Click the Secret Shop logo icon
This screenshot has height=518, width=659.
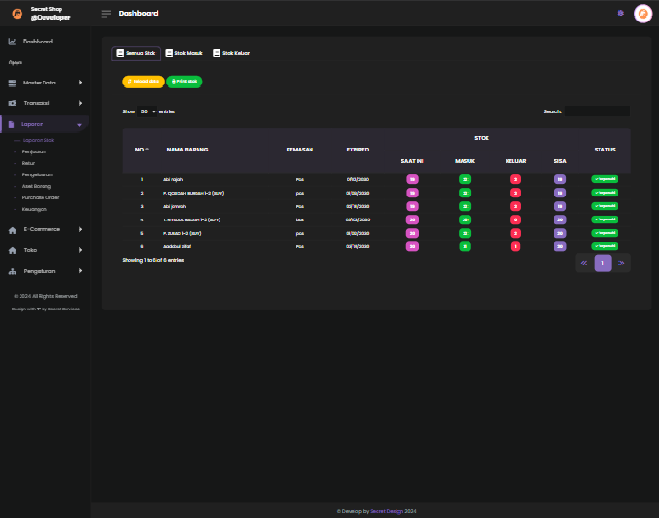(17, 14)
